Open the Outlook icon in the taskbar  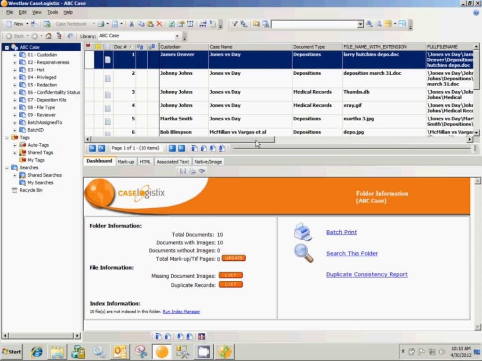120,352
